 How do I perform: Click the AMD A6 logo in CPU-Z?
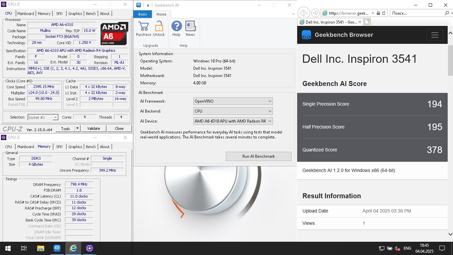click(x=114, y=34)
